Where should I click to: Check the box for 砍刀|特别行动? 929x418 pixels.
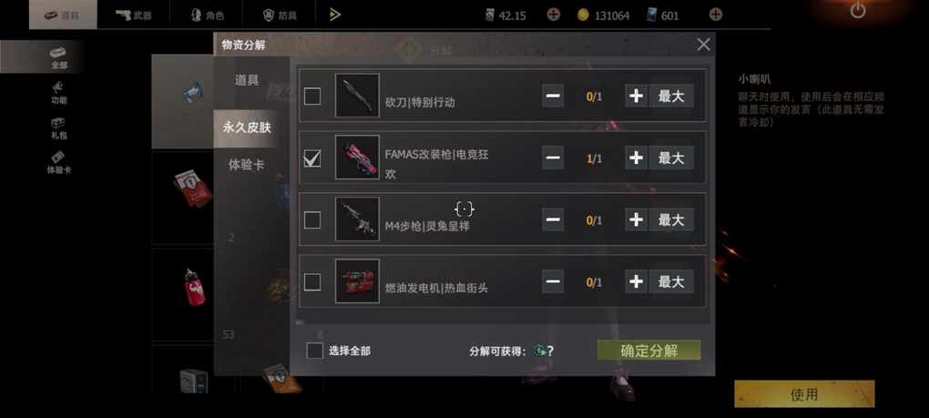point(312,96)
